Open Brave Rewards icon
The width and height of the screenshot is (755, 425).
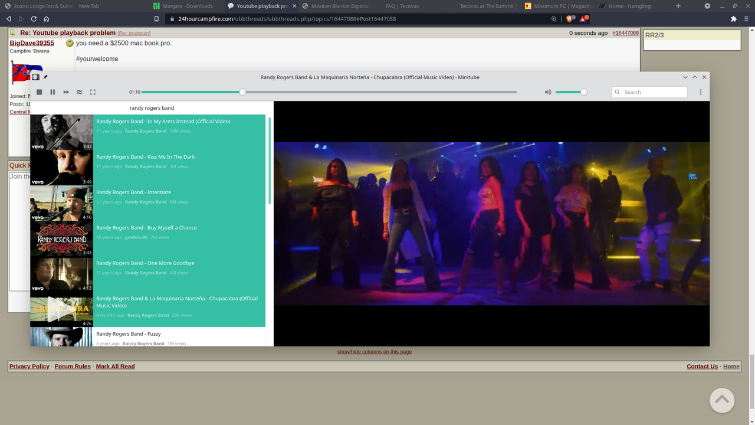[584, 19]
